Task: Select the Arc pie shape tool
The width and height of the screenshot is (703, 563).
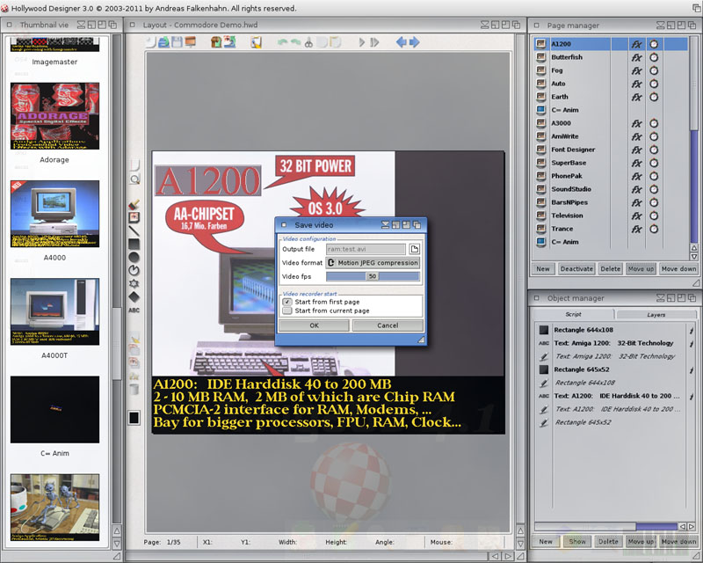Action: pos(134,270)
